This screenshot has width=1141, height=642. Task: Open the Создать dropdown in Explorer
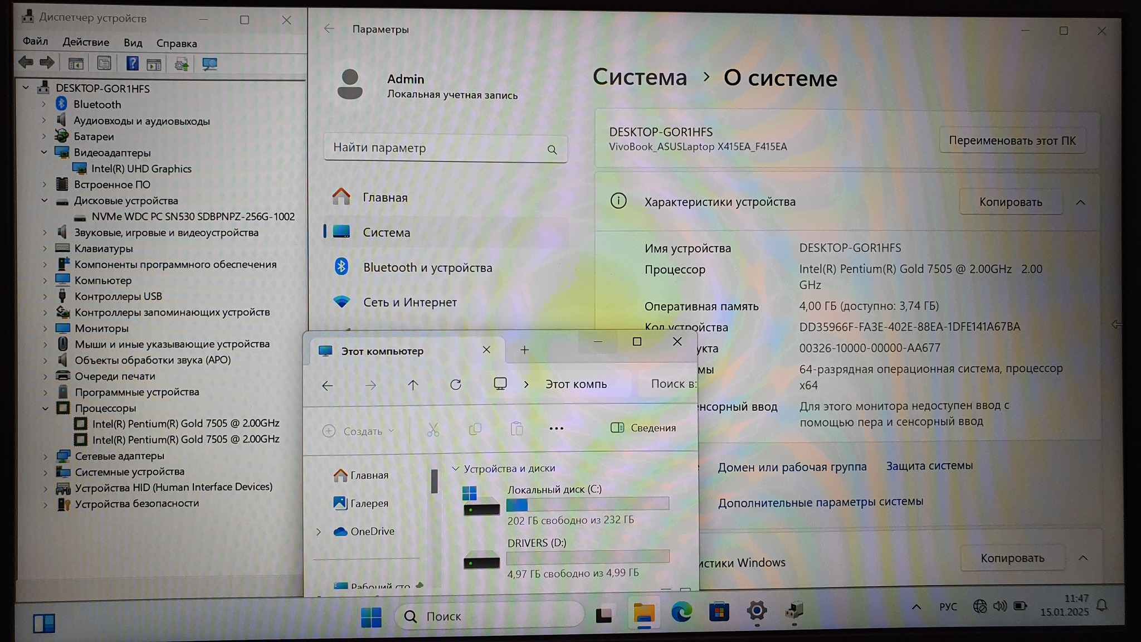click(x=359, y=431)
